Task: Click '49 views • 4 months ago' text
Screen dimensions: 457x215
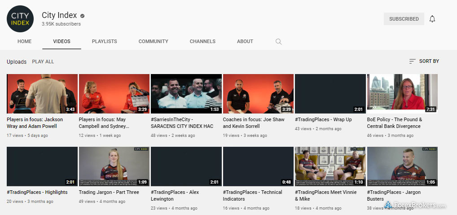Action: coord(102,201)
